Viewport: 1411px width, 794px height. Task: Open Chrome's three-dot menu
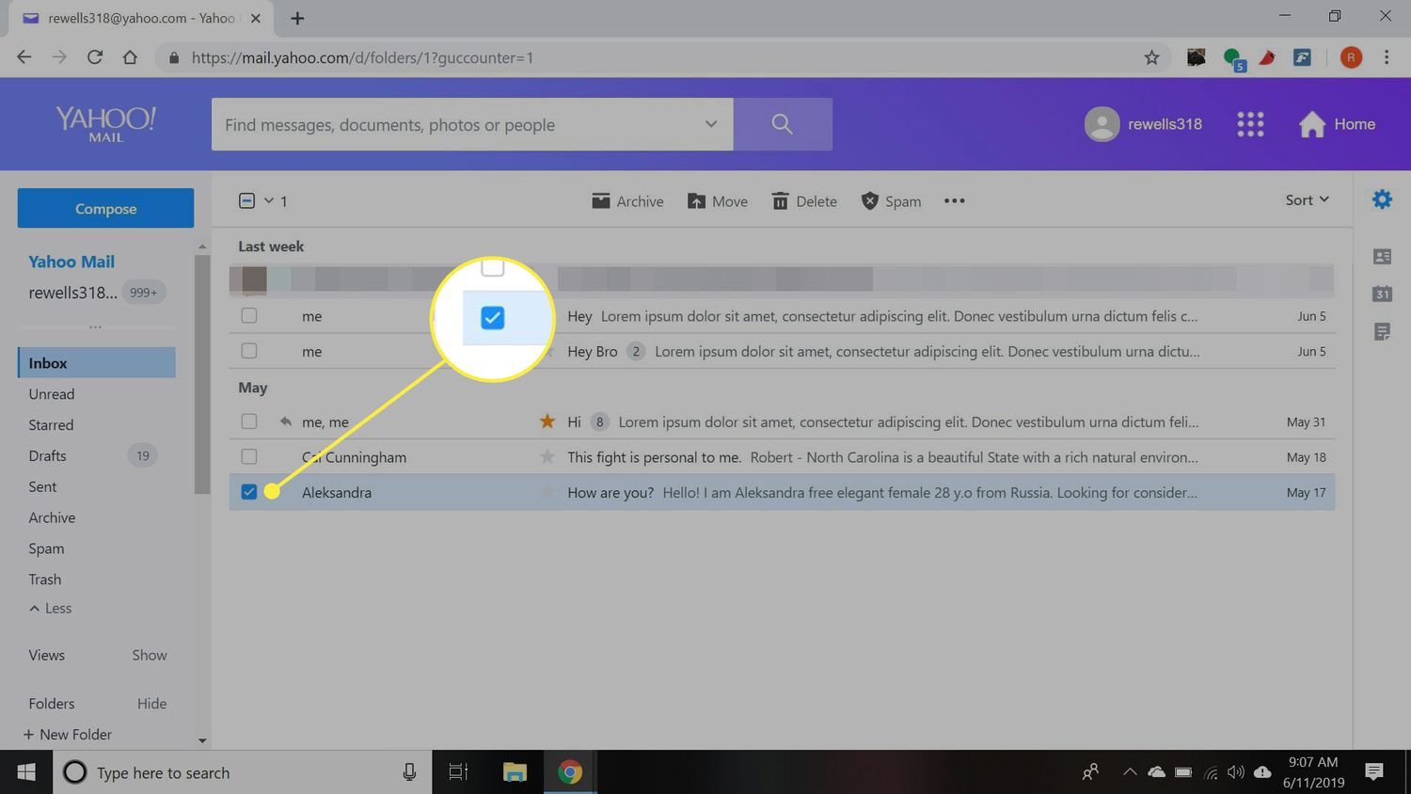[1387, 57]
